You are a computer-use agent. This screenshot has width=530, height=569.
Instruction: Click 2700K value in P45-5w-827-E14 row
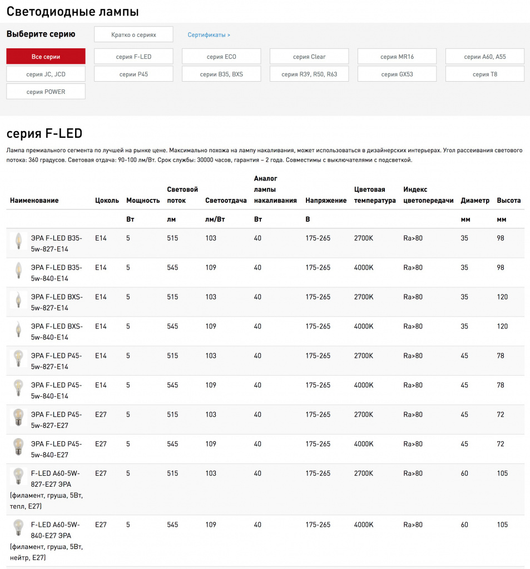364,356
